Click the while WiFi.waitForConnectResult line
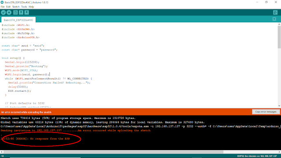The image size is (281, 158). tap(48, 79)
